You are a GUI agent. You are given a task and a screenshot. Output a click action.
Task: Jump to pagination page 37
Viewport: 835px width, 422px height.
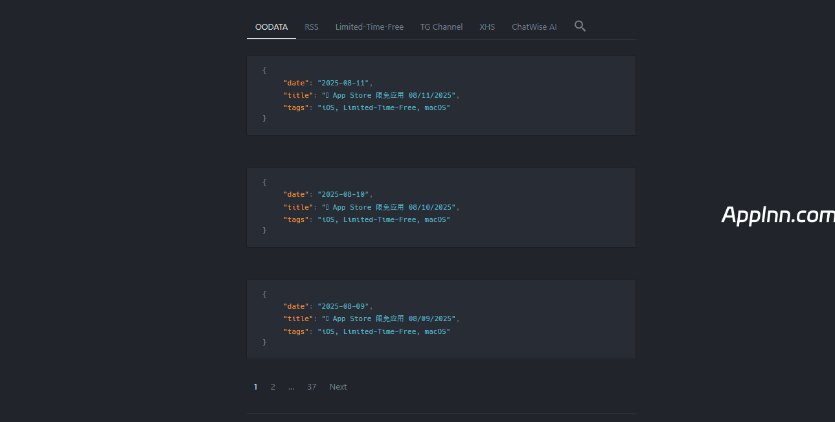tap(312, 386)
